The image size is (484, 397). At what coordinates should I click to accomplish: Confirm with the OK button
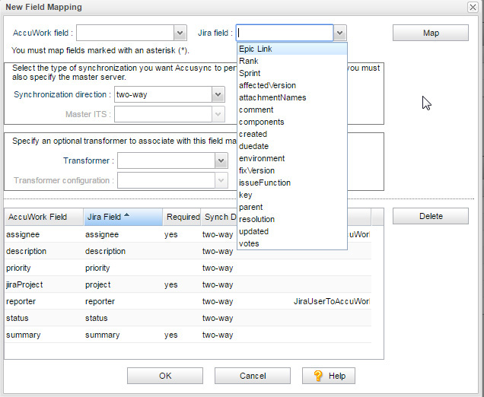point(164,376)
